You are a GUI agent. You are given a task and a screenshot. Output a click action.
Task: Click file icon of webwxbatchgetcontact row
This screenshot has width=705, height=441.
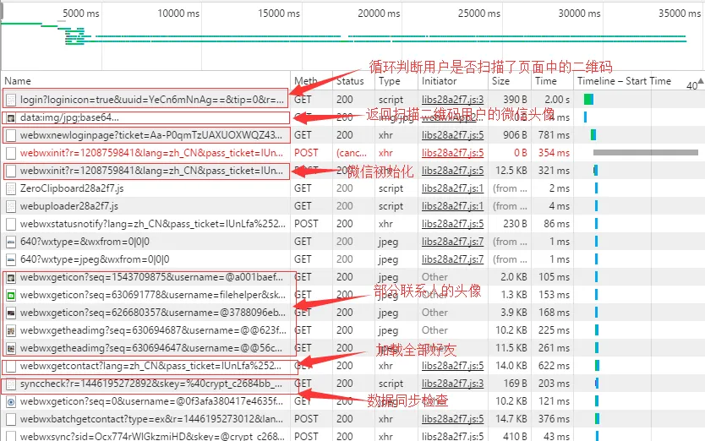click(11, 419)
